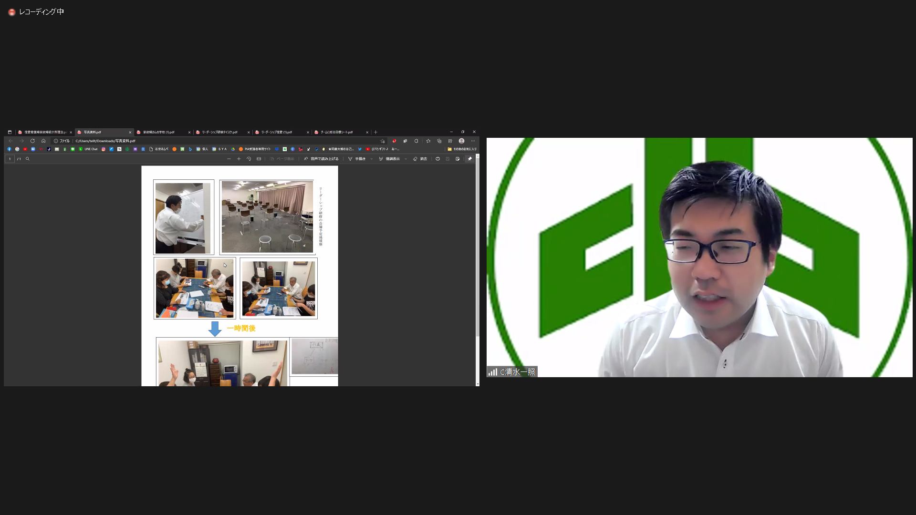916x515 pixels.
Task: Open the red Trend Micro extension icon
Action: click(x=394, y=141)
